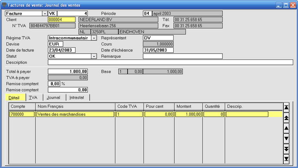Click the Montant cell showing 1.000,00
This screenshot has height=168, width=298.
[x=188, y=114]
